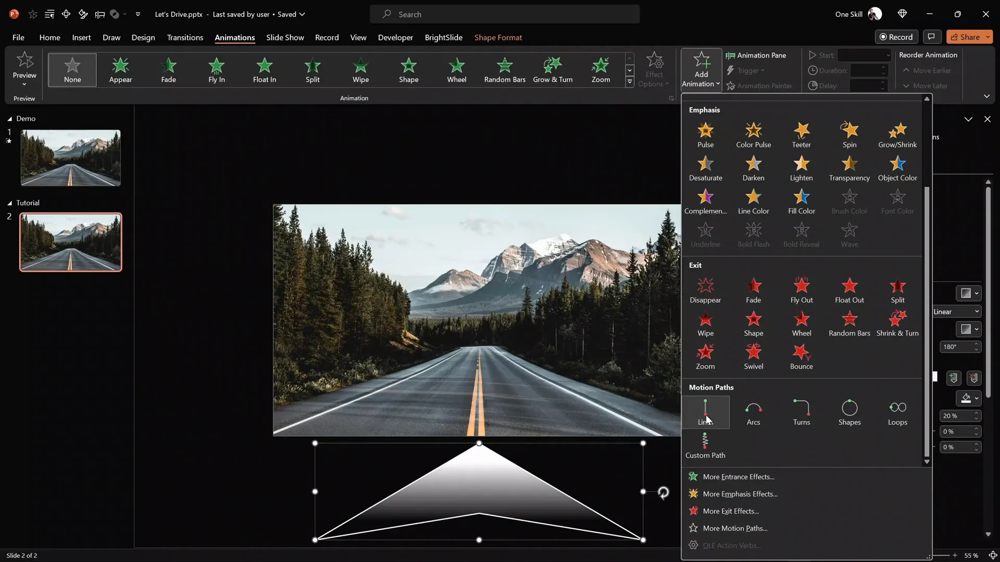Apply the Darken emphasis effect
This screenshot has width=1000, height=562.
coord(753,168)
